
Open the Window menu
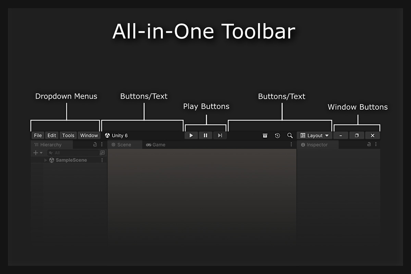(x=89, y=135)
